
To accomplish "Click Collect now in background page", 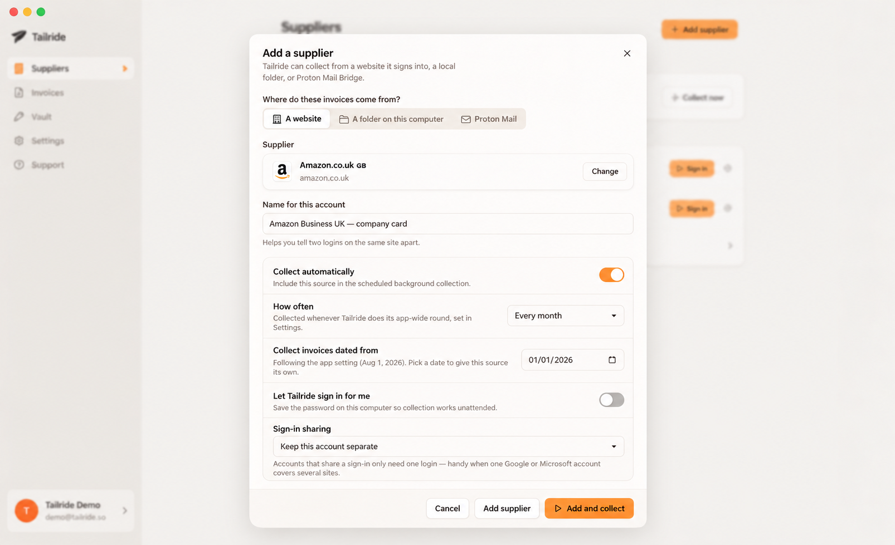I will pos(697,97).
